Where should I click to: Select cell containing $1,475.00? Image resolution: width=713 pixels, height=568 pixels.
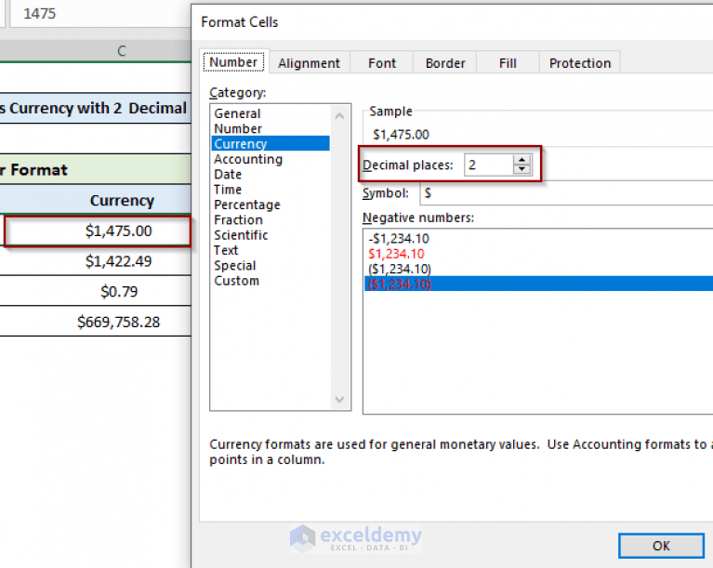click(98, 231)
